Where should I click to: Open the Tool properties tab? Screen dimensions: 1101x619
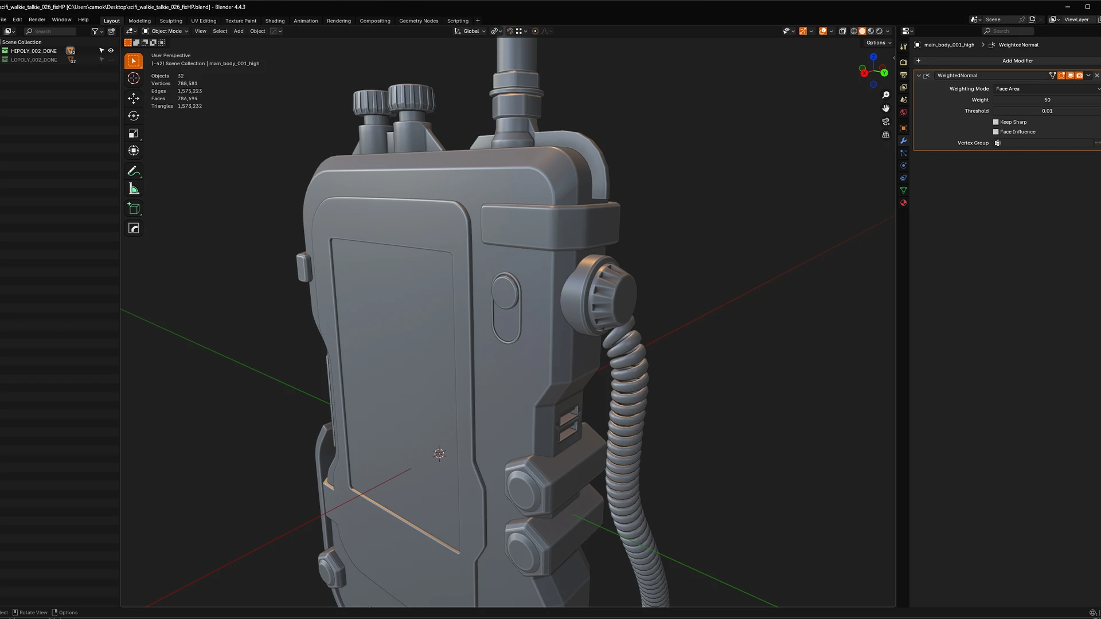pyautogui.click(x=904, y=46)
